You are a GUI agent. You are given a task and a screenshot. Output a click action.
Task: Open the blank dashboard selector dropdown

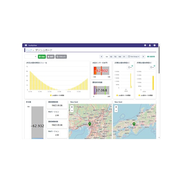coord(31,56)
